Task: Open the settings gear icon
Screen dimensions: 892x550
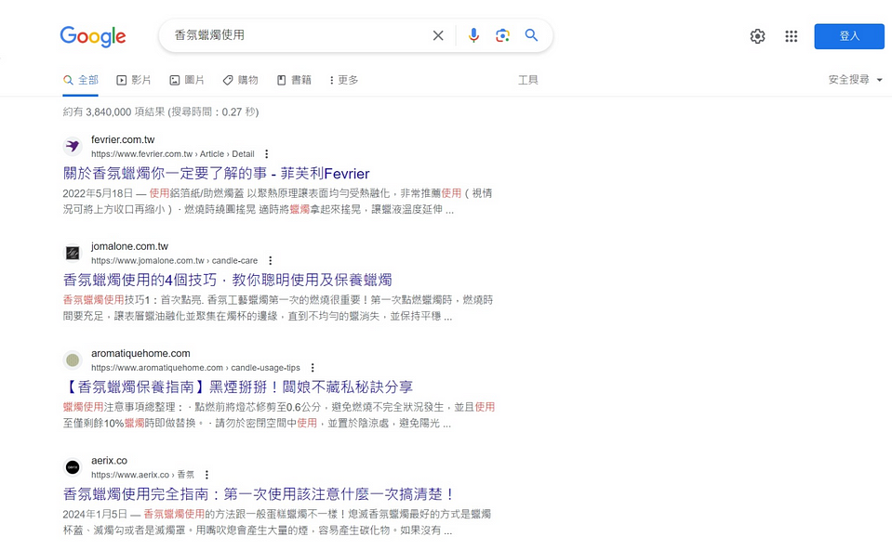Action: pyautogui.click(x=757, y=36)
